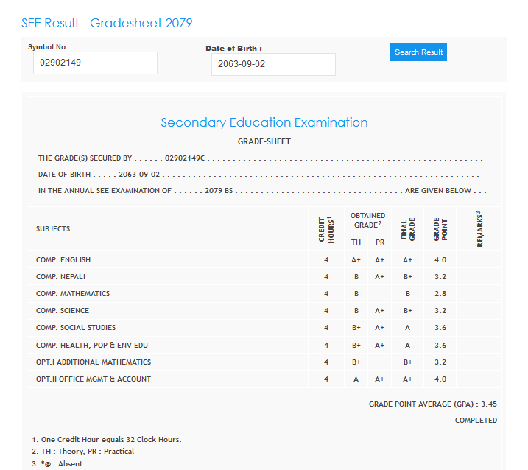
Task: Select the Secondary Education Examination heading
Action: tap(264, 122)
